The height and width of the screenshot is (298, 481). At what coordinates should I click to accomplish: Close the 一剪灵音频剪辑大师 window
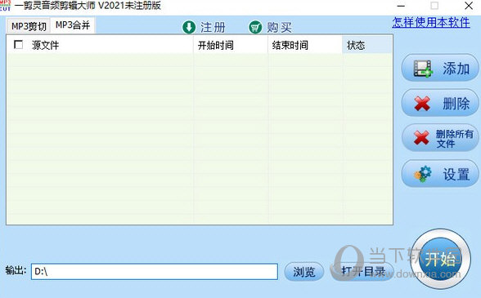pyautogui.click(x=469, y=6)
